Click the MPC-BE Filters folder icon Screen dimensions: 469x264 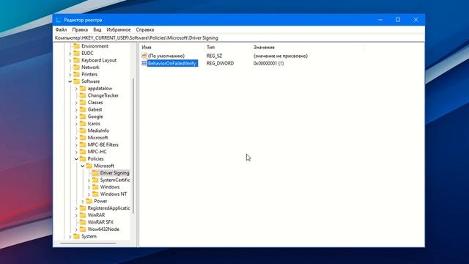pyautogui.click(x=83, y=144)
